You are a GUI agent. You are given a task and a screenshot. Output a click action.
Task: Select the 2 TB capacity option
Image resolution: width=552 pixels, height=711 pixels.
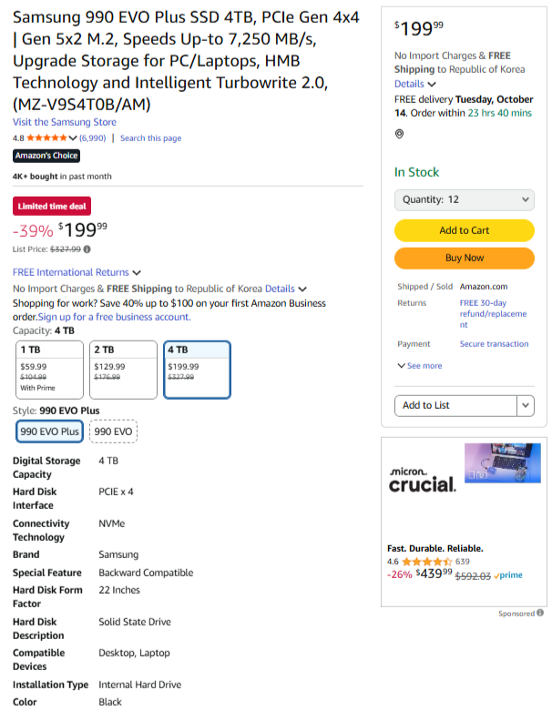coord(123,369)
